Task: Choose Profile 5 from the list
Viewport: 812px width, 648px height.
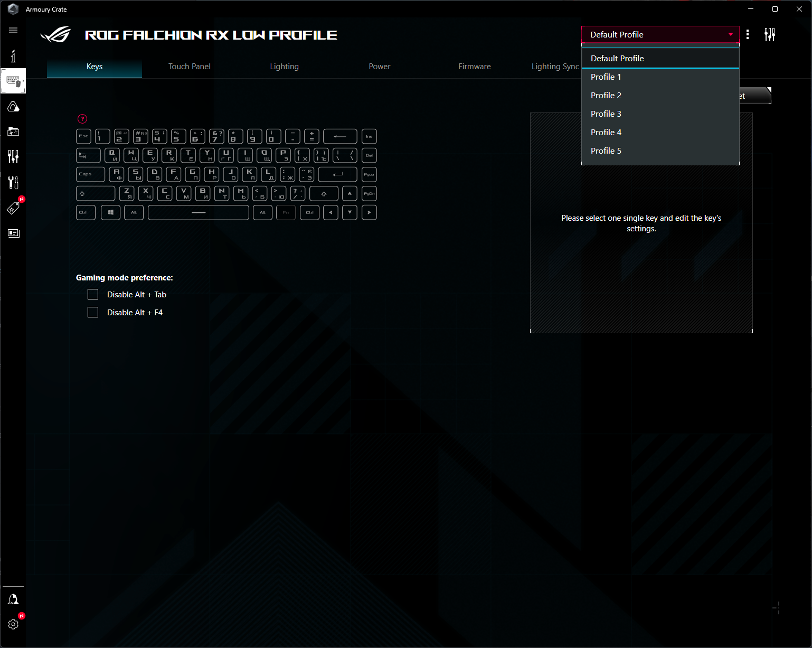Action: pos(660,151)
